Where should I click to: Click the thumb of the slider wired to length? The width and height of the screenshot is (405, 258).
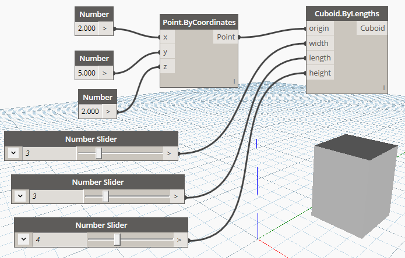105,196
